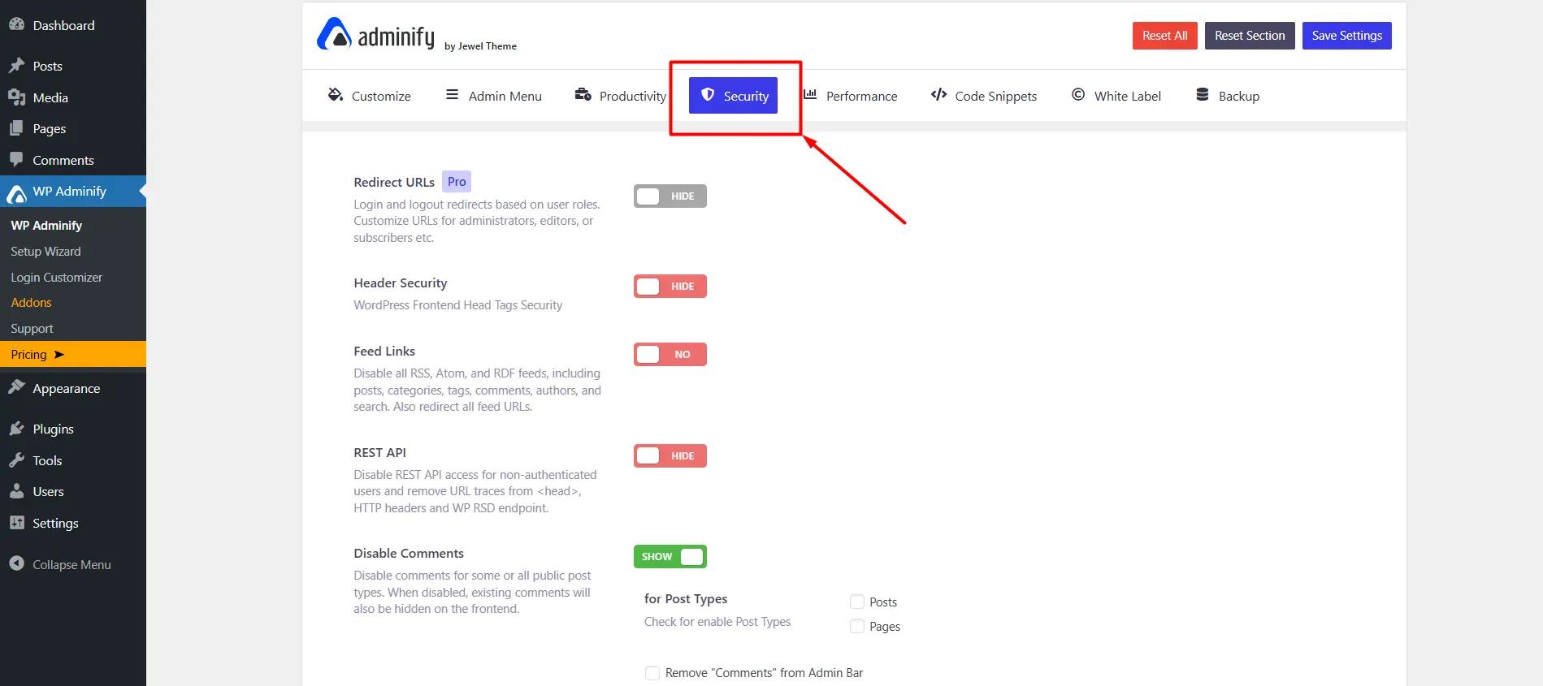This screenshot has width=1543, height=686.
Task: Click the Plugins plug icon in sidebar
Action: [x=16, y=429]
